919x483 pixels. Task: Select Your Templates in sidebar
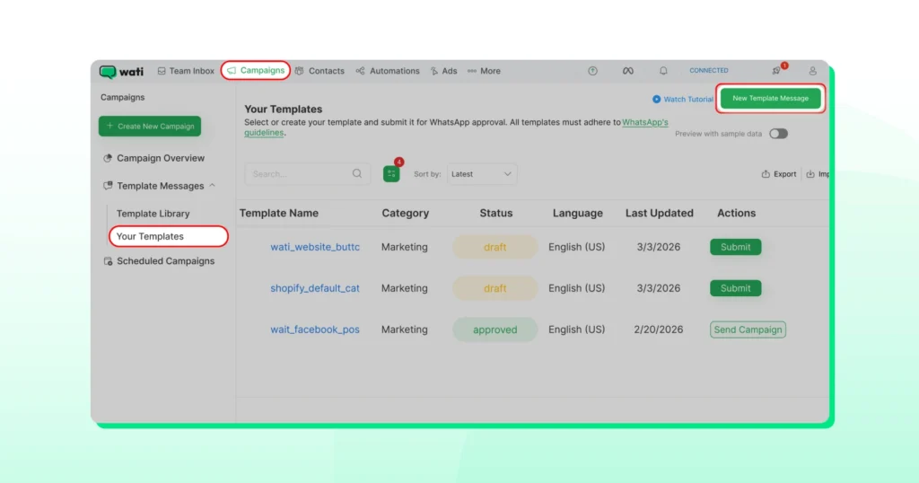point(168,236)
